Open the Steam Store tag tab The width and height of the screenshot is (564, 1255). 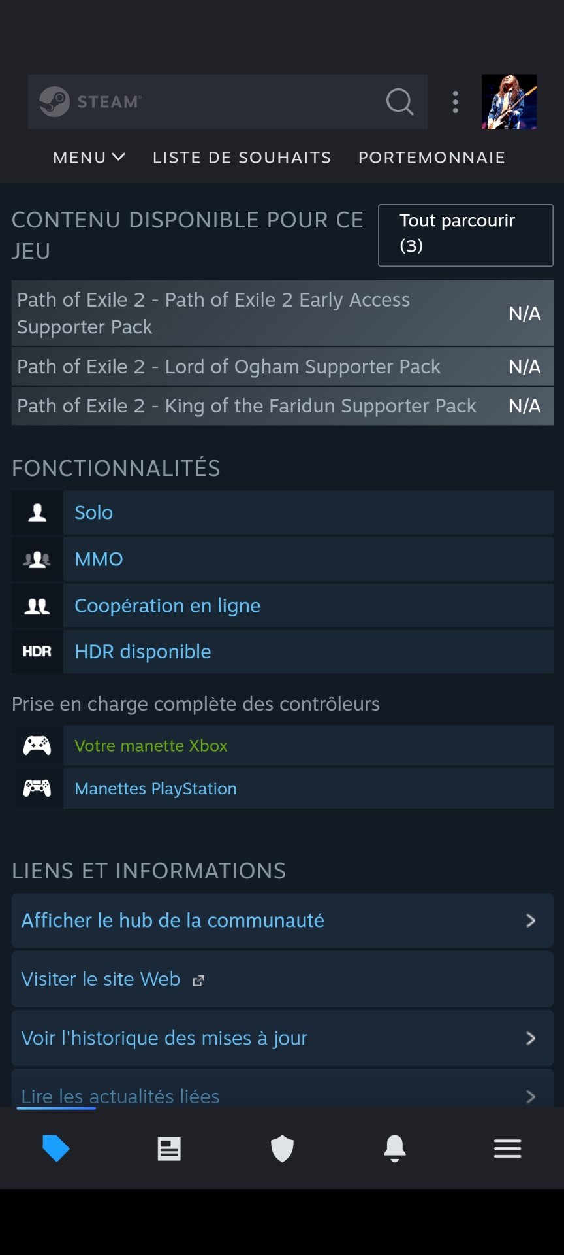coord(56,1148)
